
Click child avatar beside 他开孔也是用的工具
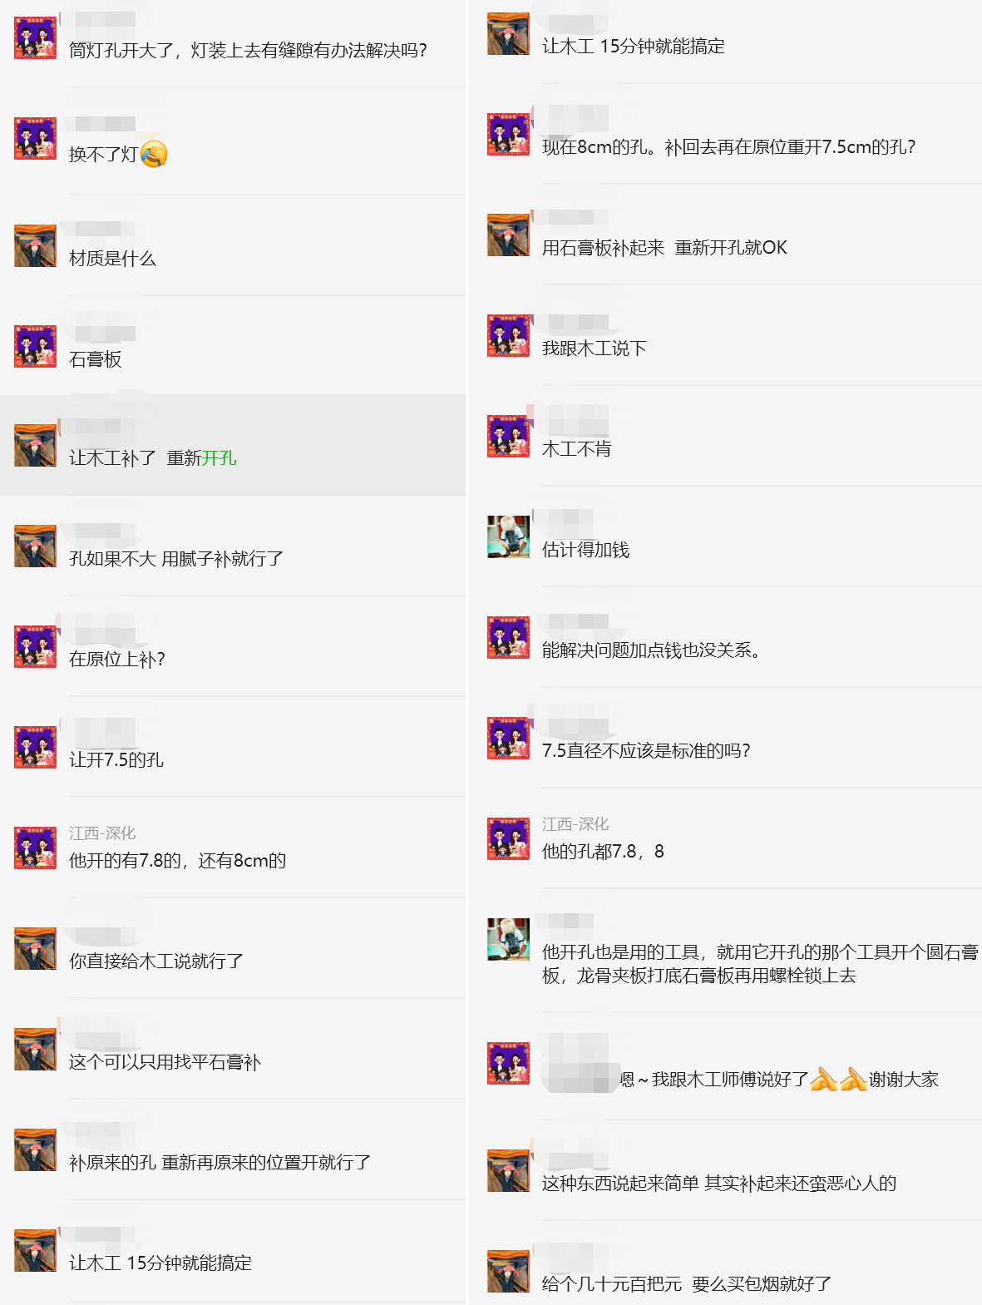tap(508, 939)
